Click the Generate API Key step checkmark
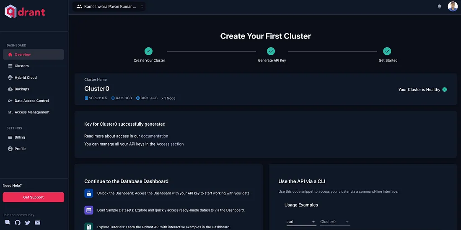This screenshot has width=461, height=230. 271,51
